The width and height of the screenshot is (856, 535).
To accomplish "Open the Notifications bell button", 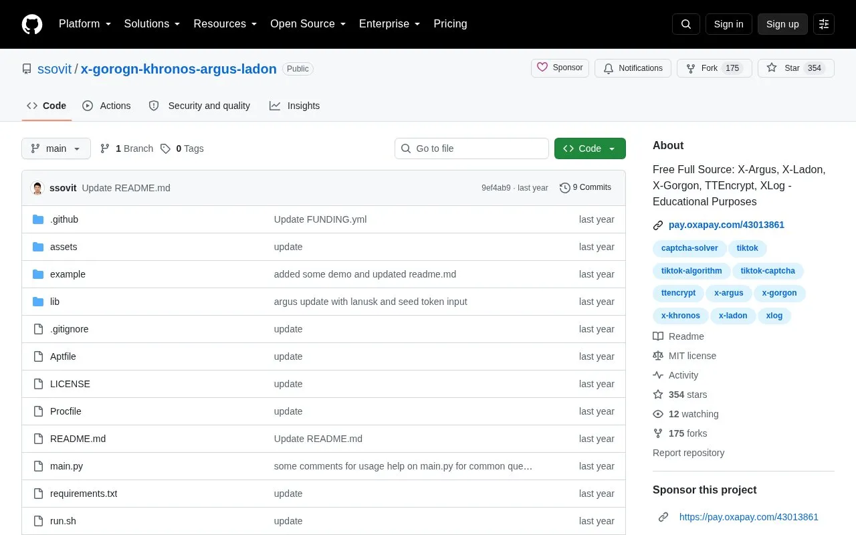I will 633,68.
